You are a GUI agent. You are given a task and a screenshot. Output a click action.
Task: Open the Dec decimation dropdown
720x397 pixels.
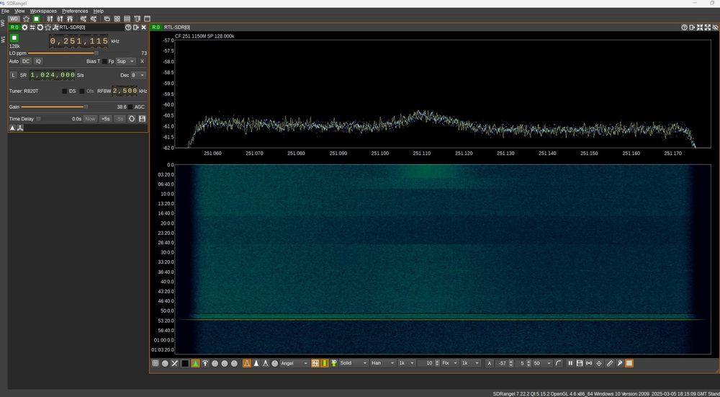[x=138, y=75]
